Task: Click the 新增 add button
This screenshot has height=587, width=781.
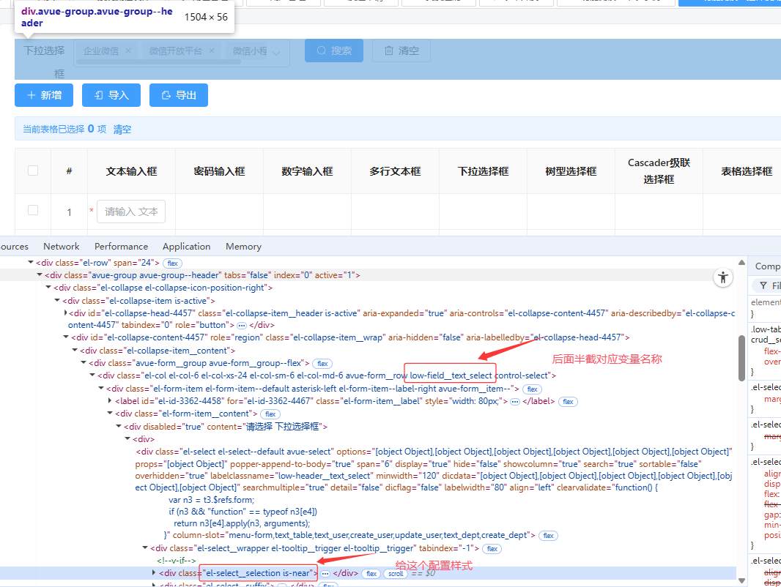Action: [44, 95]
